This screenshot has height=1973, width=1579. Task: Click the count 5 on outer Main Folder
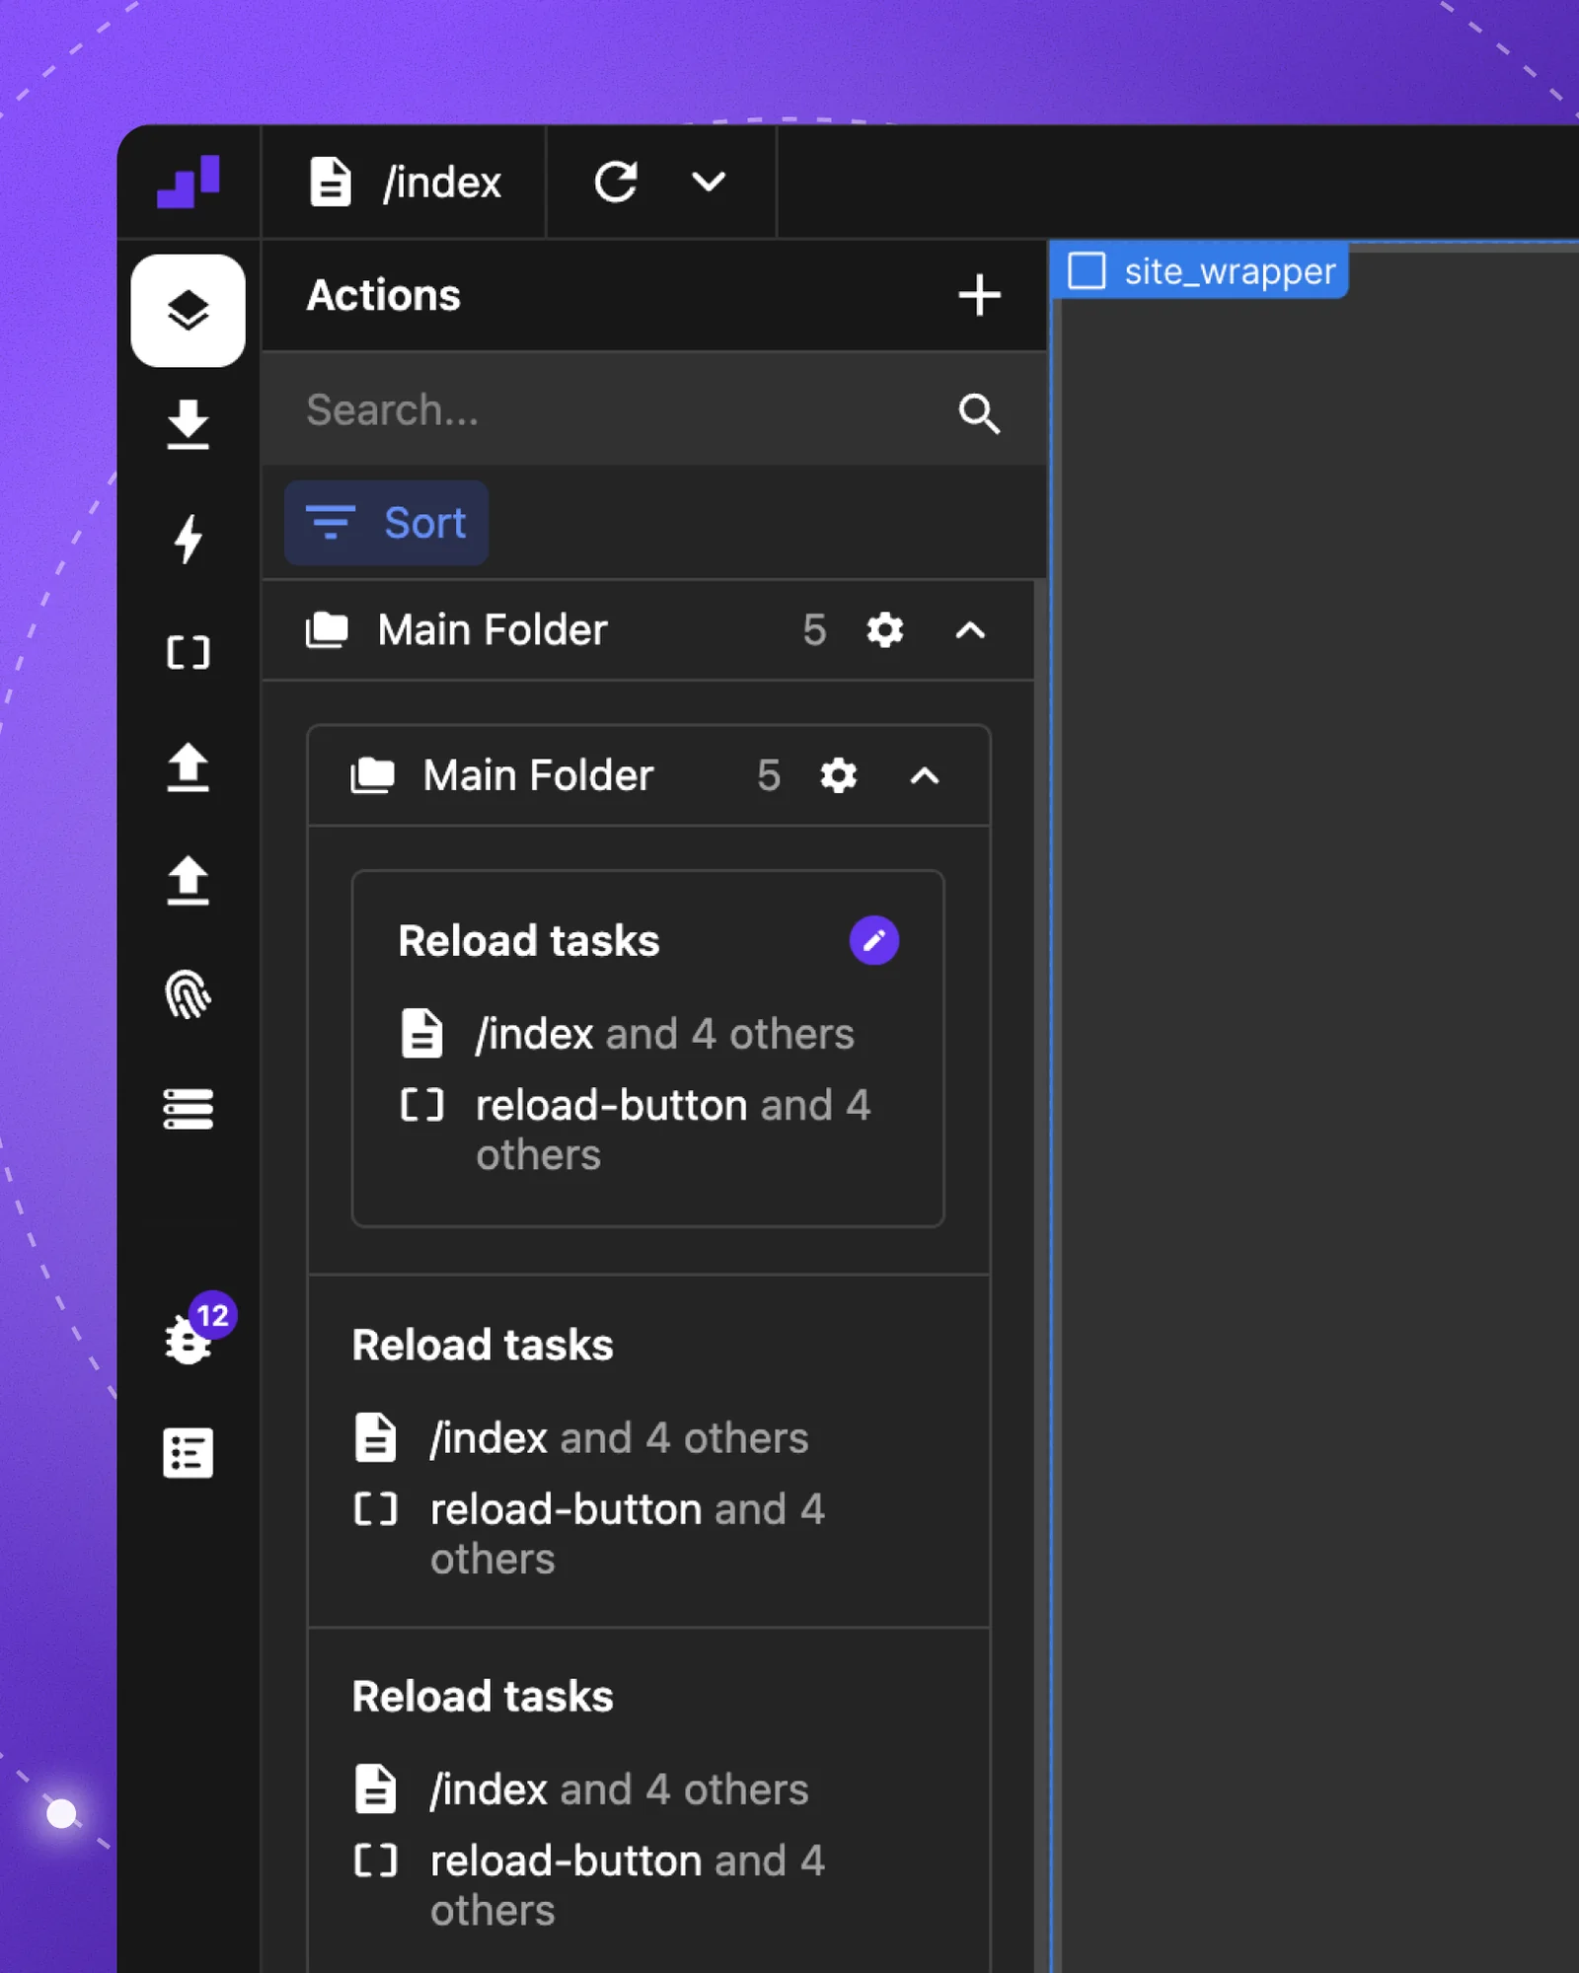tap(814, 629)
